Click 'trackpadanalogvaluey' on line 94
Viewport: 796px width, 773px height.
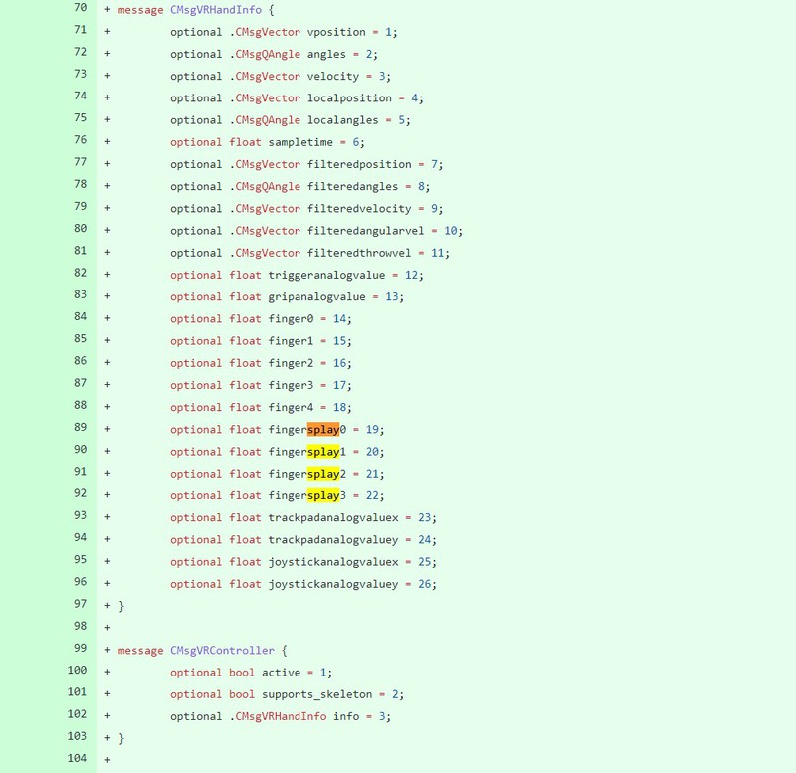333,540
